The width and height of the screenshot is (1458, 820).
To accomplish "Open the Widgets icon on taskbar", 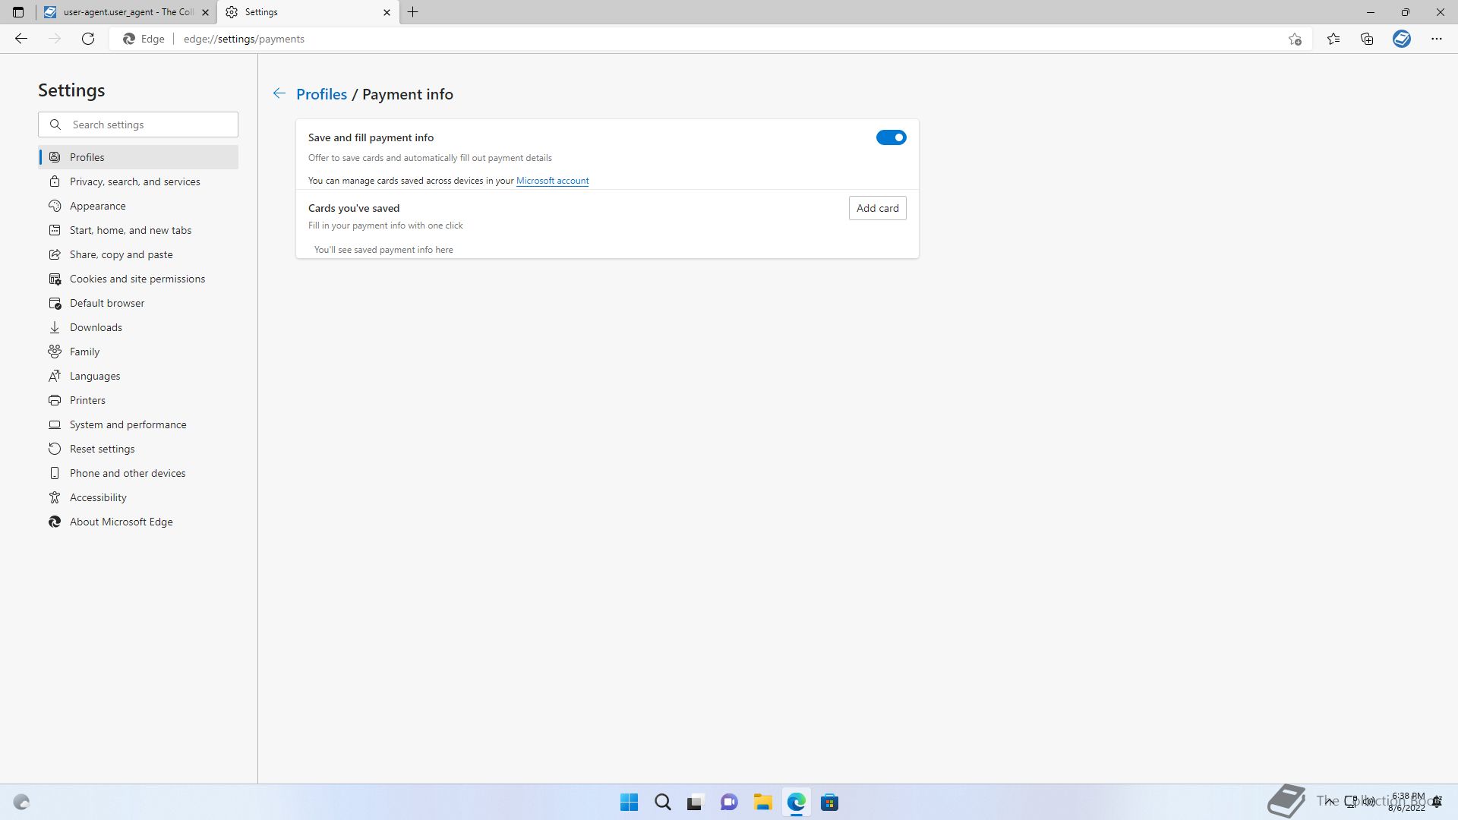I will (x=21, y=803).
